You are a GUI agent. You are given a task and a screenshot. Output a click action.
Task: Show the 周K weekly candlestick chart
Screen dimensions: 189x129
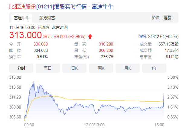coord(101,68)
